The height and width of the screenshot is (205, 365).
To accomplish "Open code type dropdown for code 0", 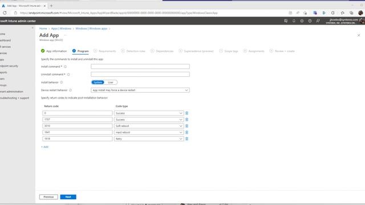I will (x=149, y=113).
